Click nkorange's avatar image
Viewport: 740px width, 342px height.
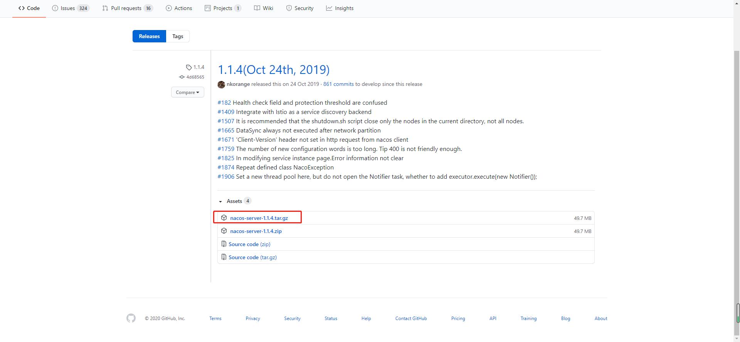click(x=221, y=84)
